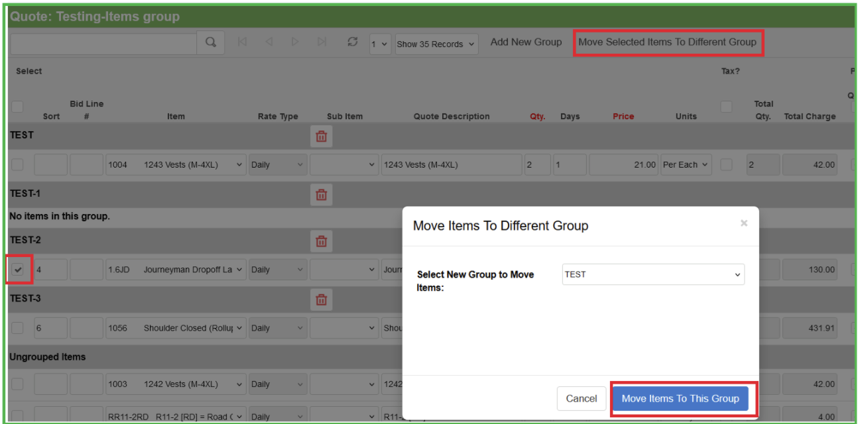This screenshot has width=858, height=424.
Task: Open Select New Group dropdown showing TEST
Action: click(x=653, y=274)
